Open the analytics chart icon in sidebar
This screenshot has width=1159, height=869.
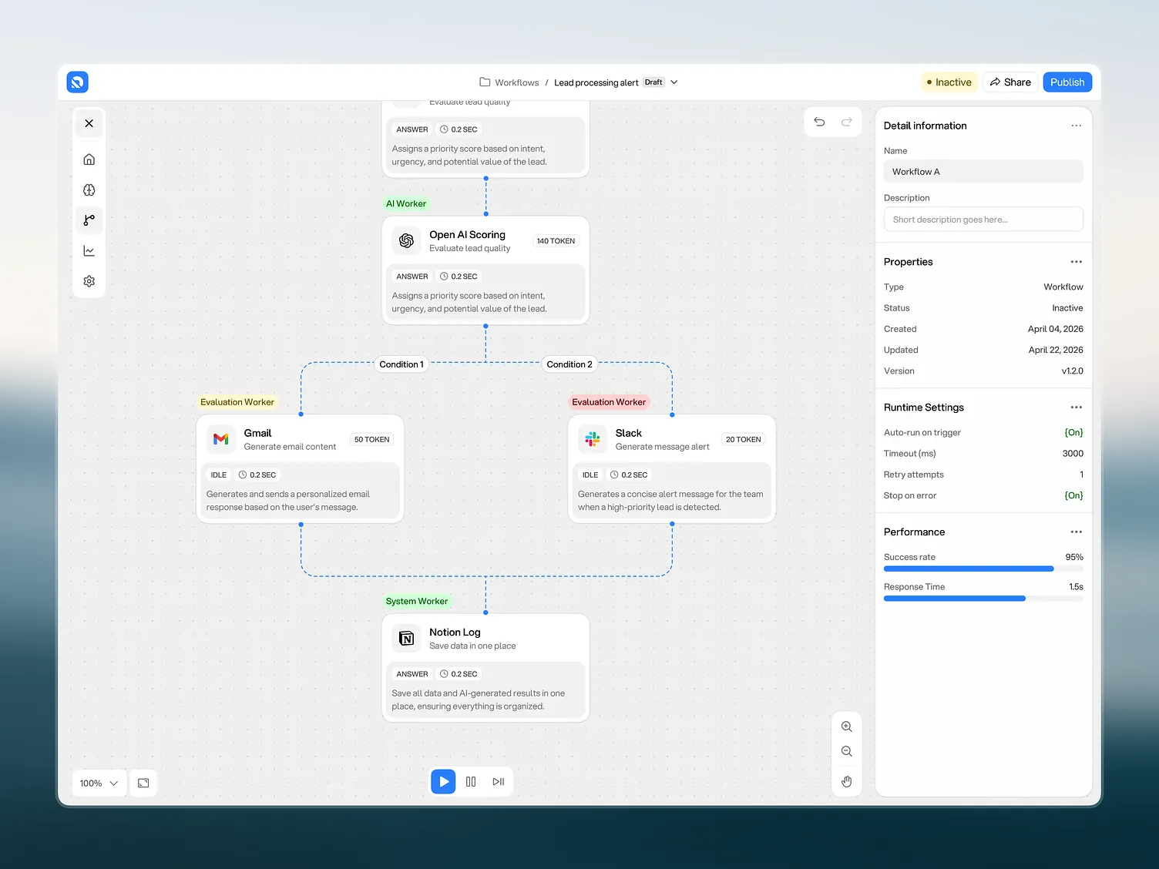click(89, 251)
